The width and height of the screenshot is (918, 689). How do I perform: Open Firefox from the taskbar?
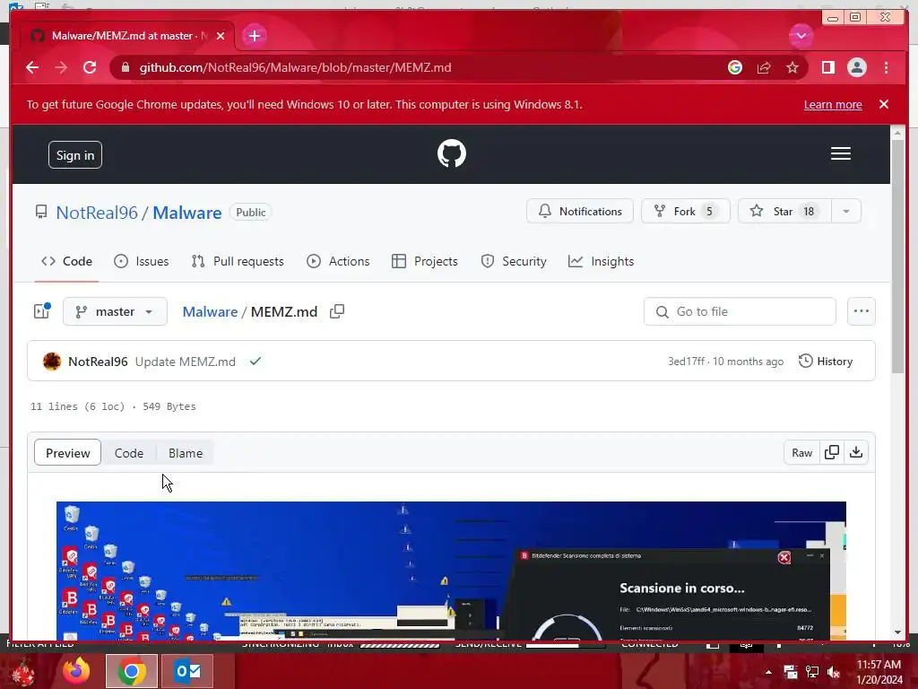(x=76, y=671)
